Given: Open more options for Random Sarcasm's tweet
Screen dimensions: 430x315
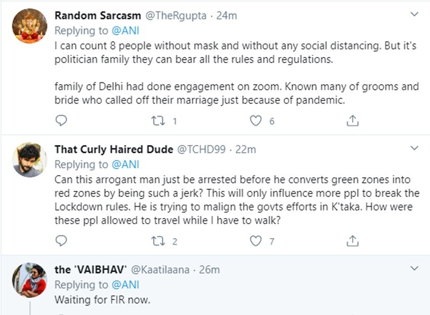Looking at the screenshot, I should tap(414, 14).
